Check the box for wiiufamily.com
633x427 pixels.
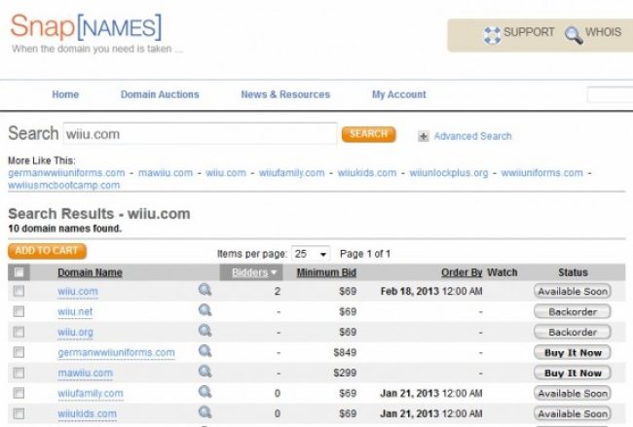tap(19, 393)
